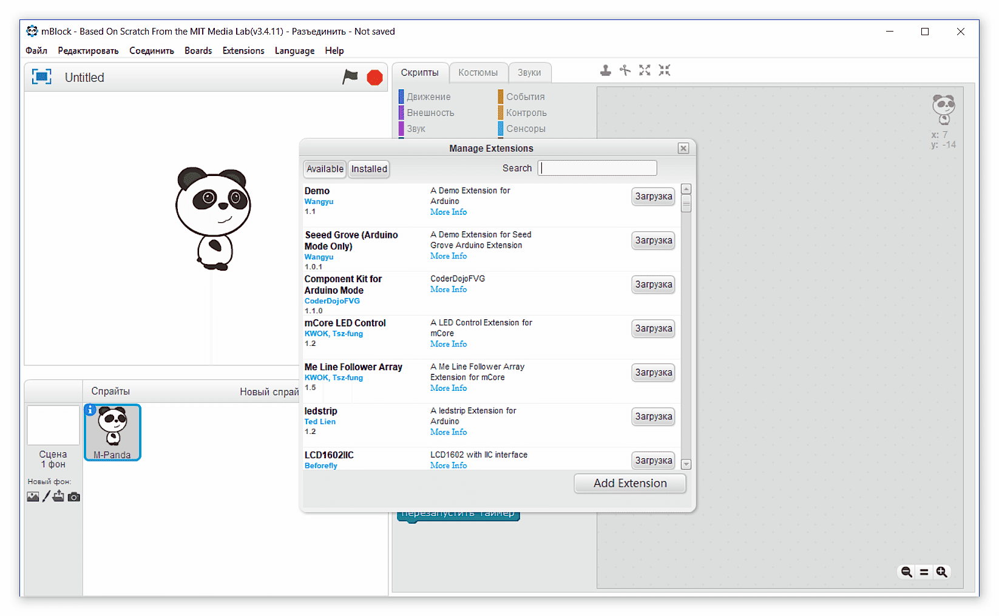Choose the grow sprite tool
Screen dimensions: 999x616
point(645,70)
